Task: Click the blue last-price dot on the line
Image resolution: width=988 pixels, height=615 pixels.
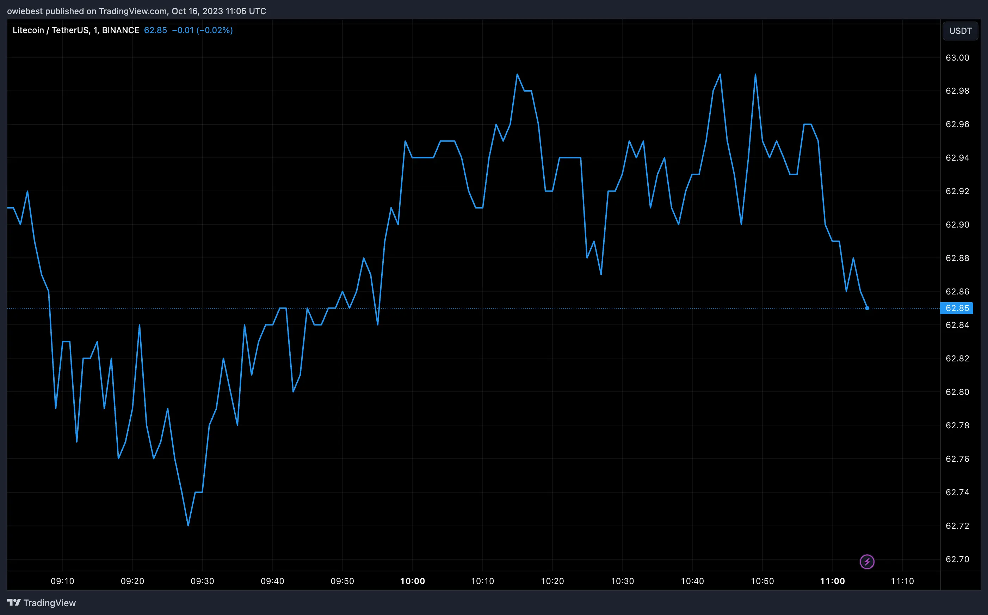Action: [867, 308]
